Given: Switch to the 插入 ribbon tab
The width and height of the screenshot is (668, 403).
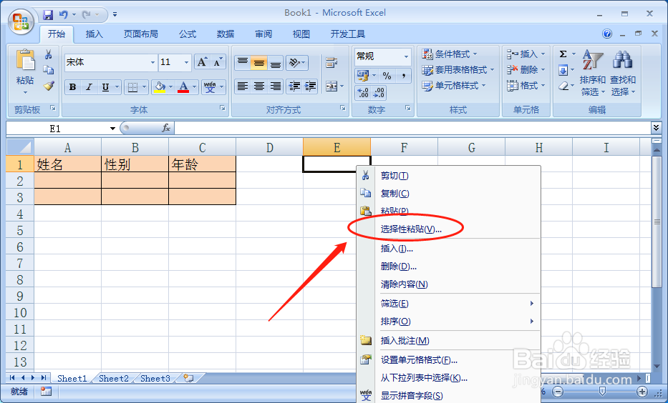Looking at the screenshot, I should (95, 34).
